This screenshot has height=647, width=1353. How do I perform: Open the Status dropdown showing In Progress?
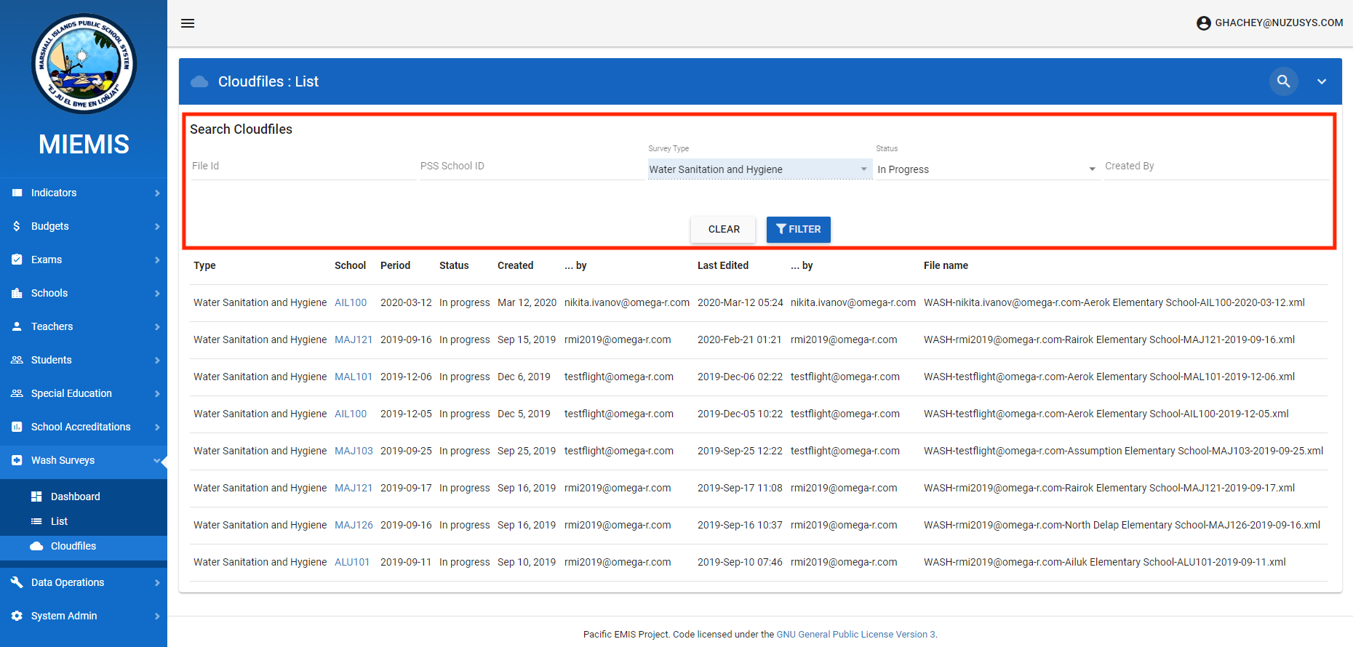tap(986, 169)
